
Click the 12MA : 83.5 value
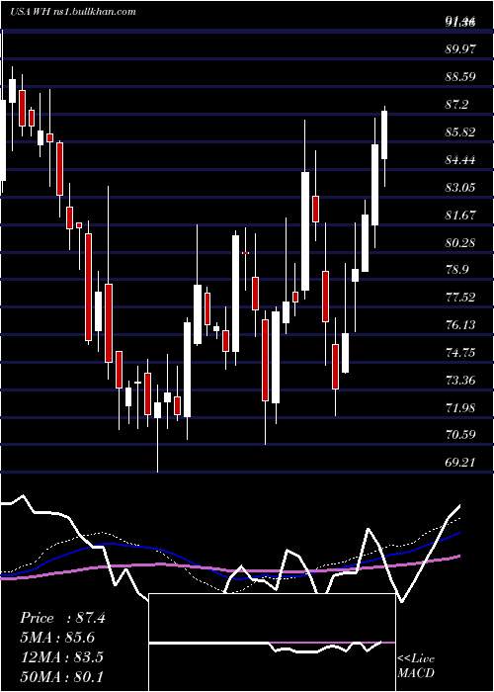[x=61, y=657]
